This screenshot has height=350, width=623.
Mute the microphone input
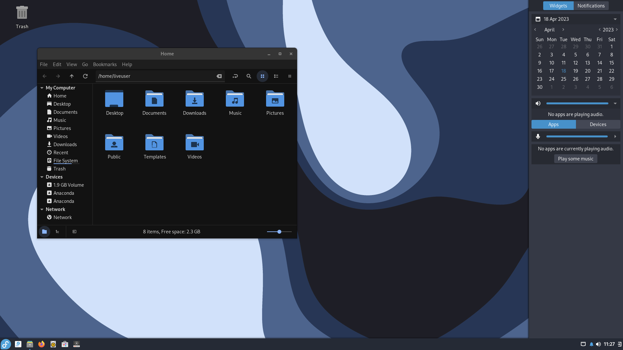pyautogui.click(x=538, y=136)
